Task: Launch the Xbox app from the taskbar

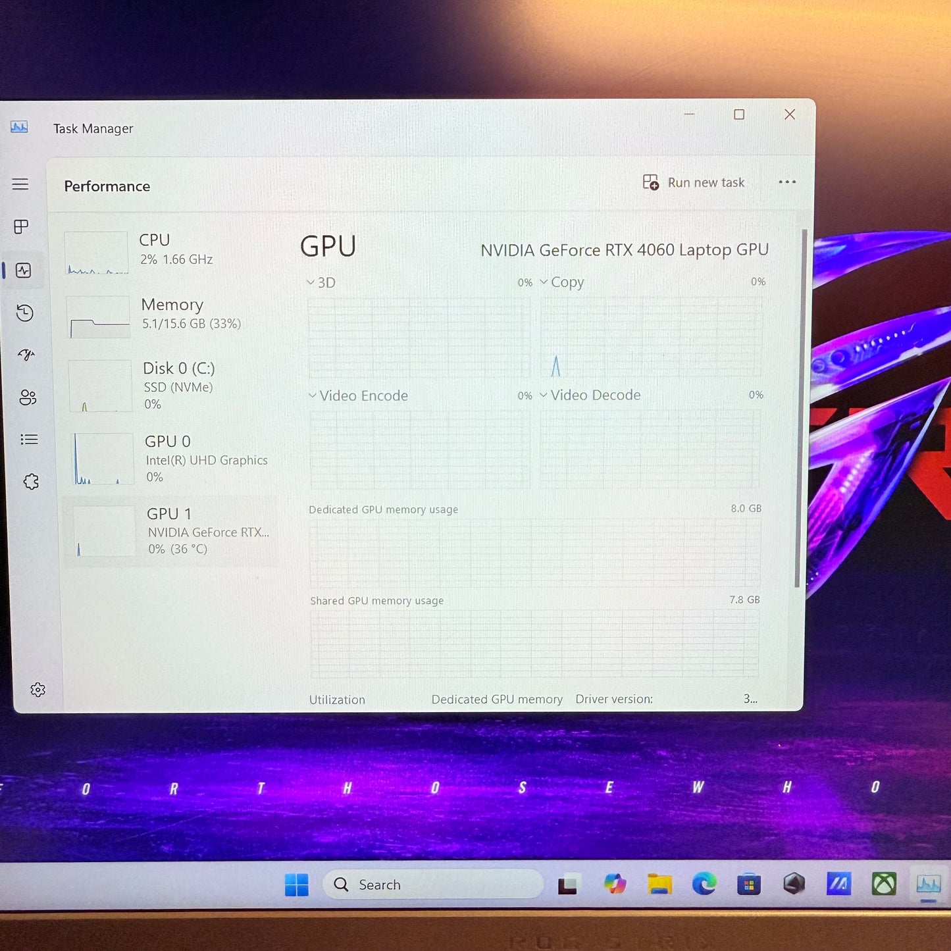Action: point(884,883)
